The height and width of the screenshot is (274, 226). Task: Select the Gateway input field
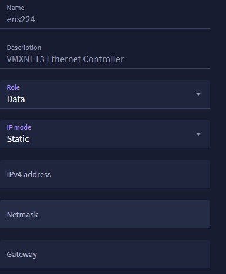[105, 254]
